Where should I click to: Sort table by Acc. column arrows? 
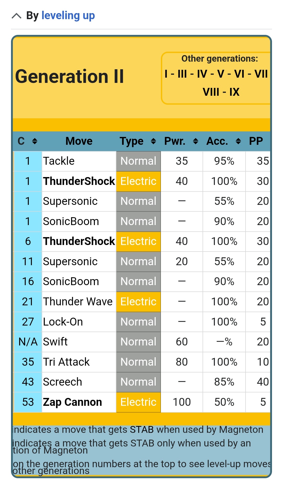point(238,141)
